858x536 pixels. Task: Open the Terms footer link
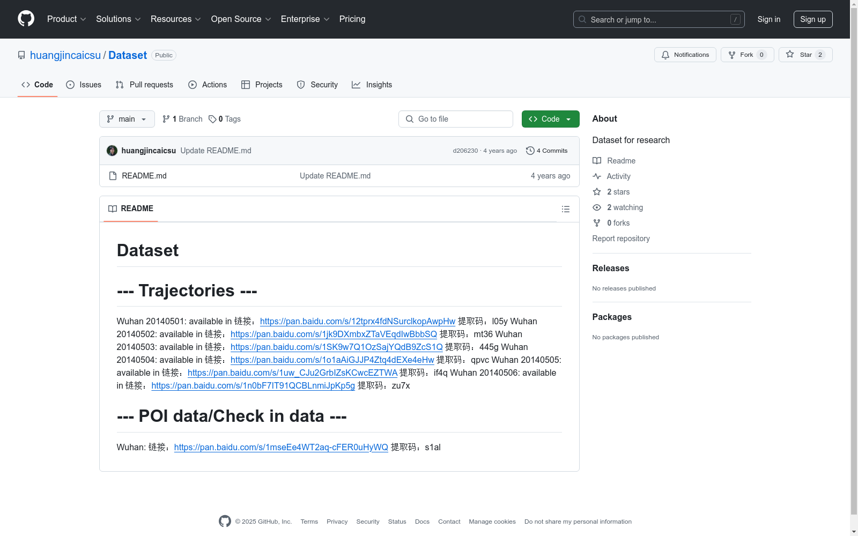coord(309,522)
